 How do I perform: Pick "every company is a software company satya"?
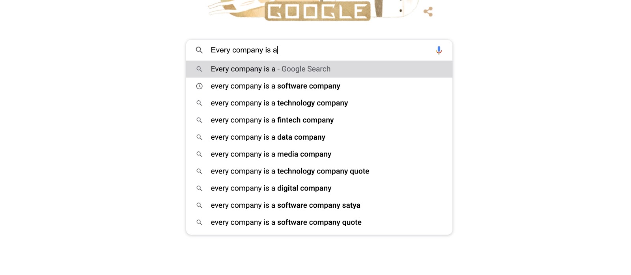pos(286,205)
